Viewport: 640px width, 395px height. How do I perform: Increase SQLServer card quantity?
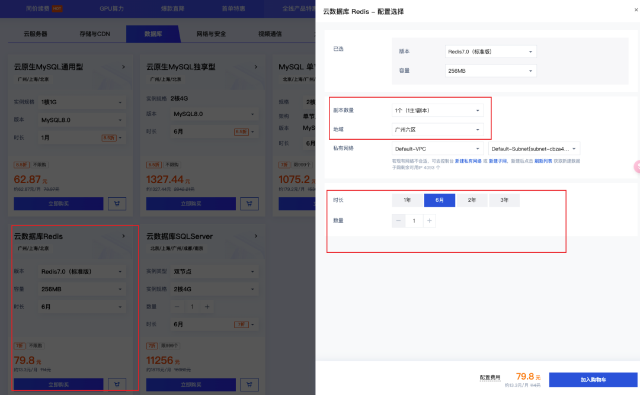[207, 307]
